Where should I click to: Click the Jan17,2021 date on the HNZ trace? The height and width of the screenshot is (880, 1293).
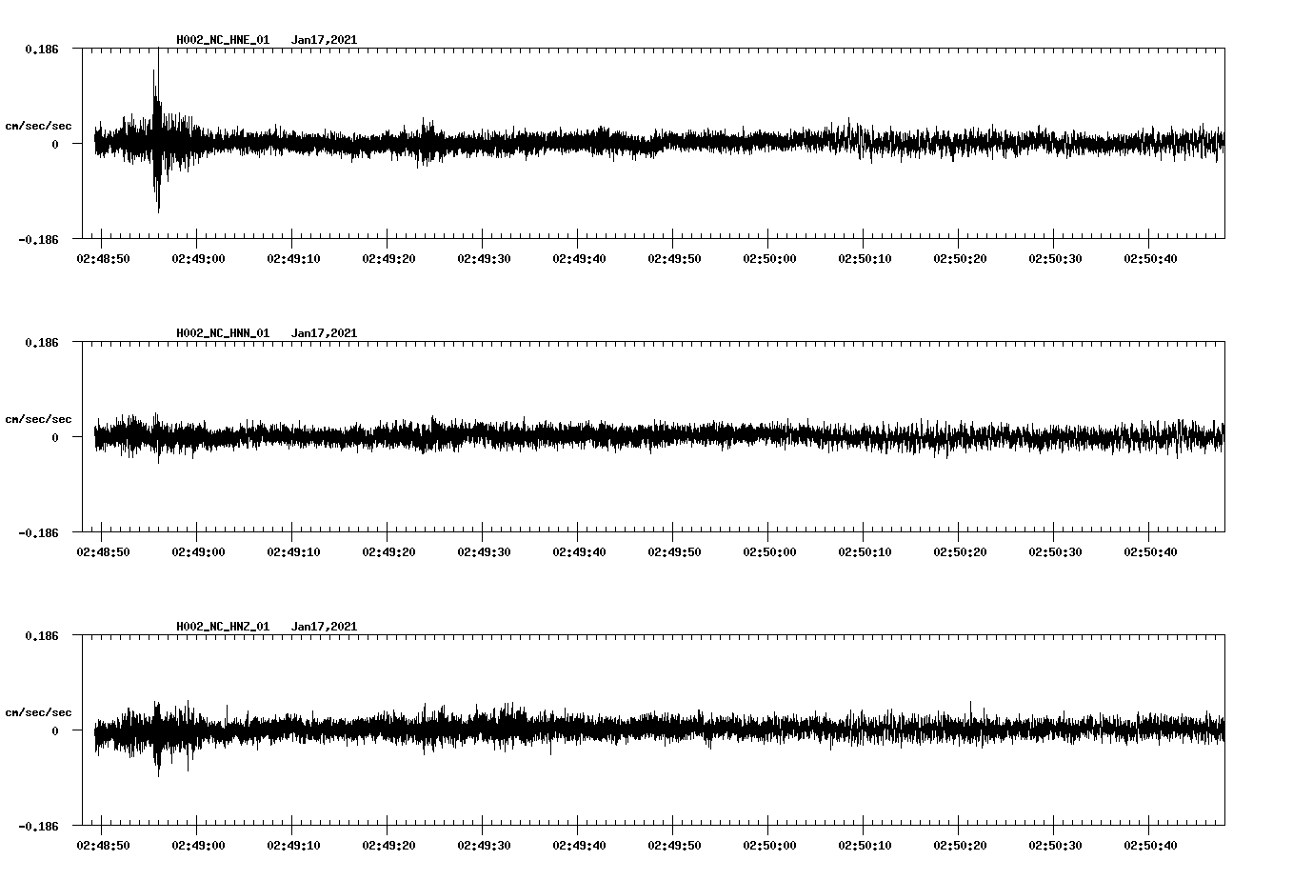(x=326, y=626)
